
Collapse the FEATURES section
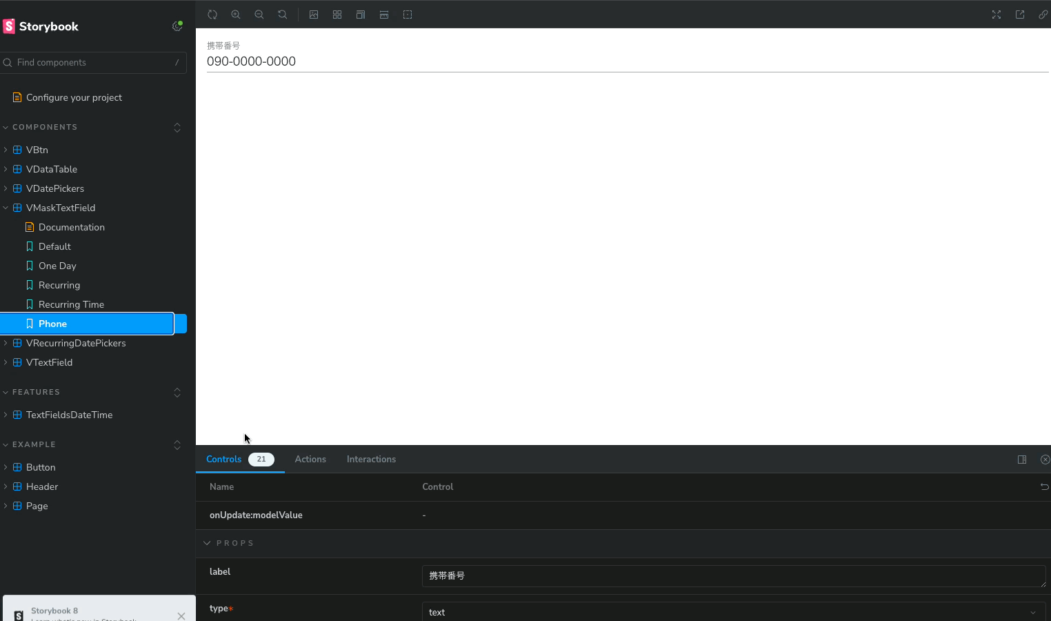(36, 392)
